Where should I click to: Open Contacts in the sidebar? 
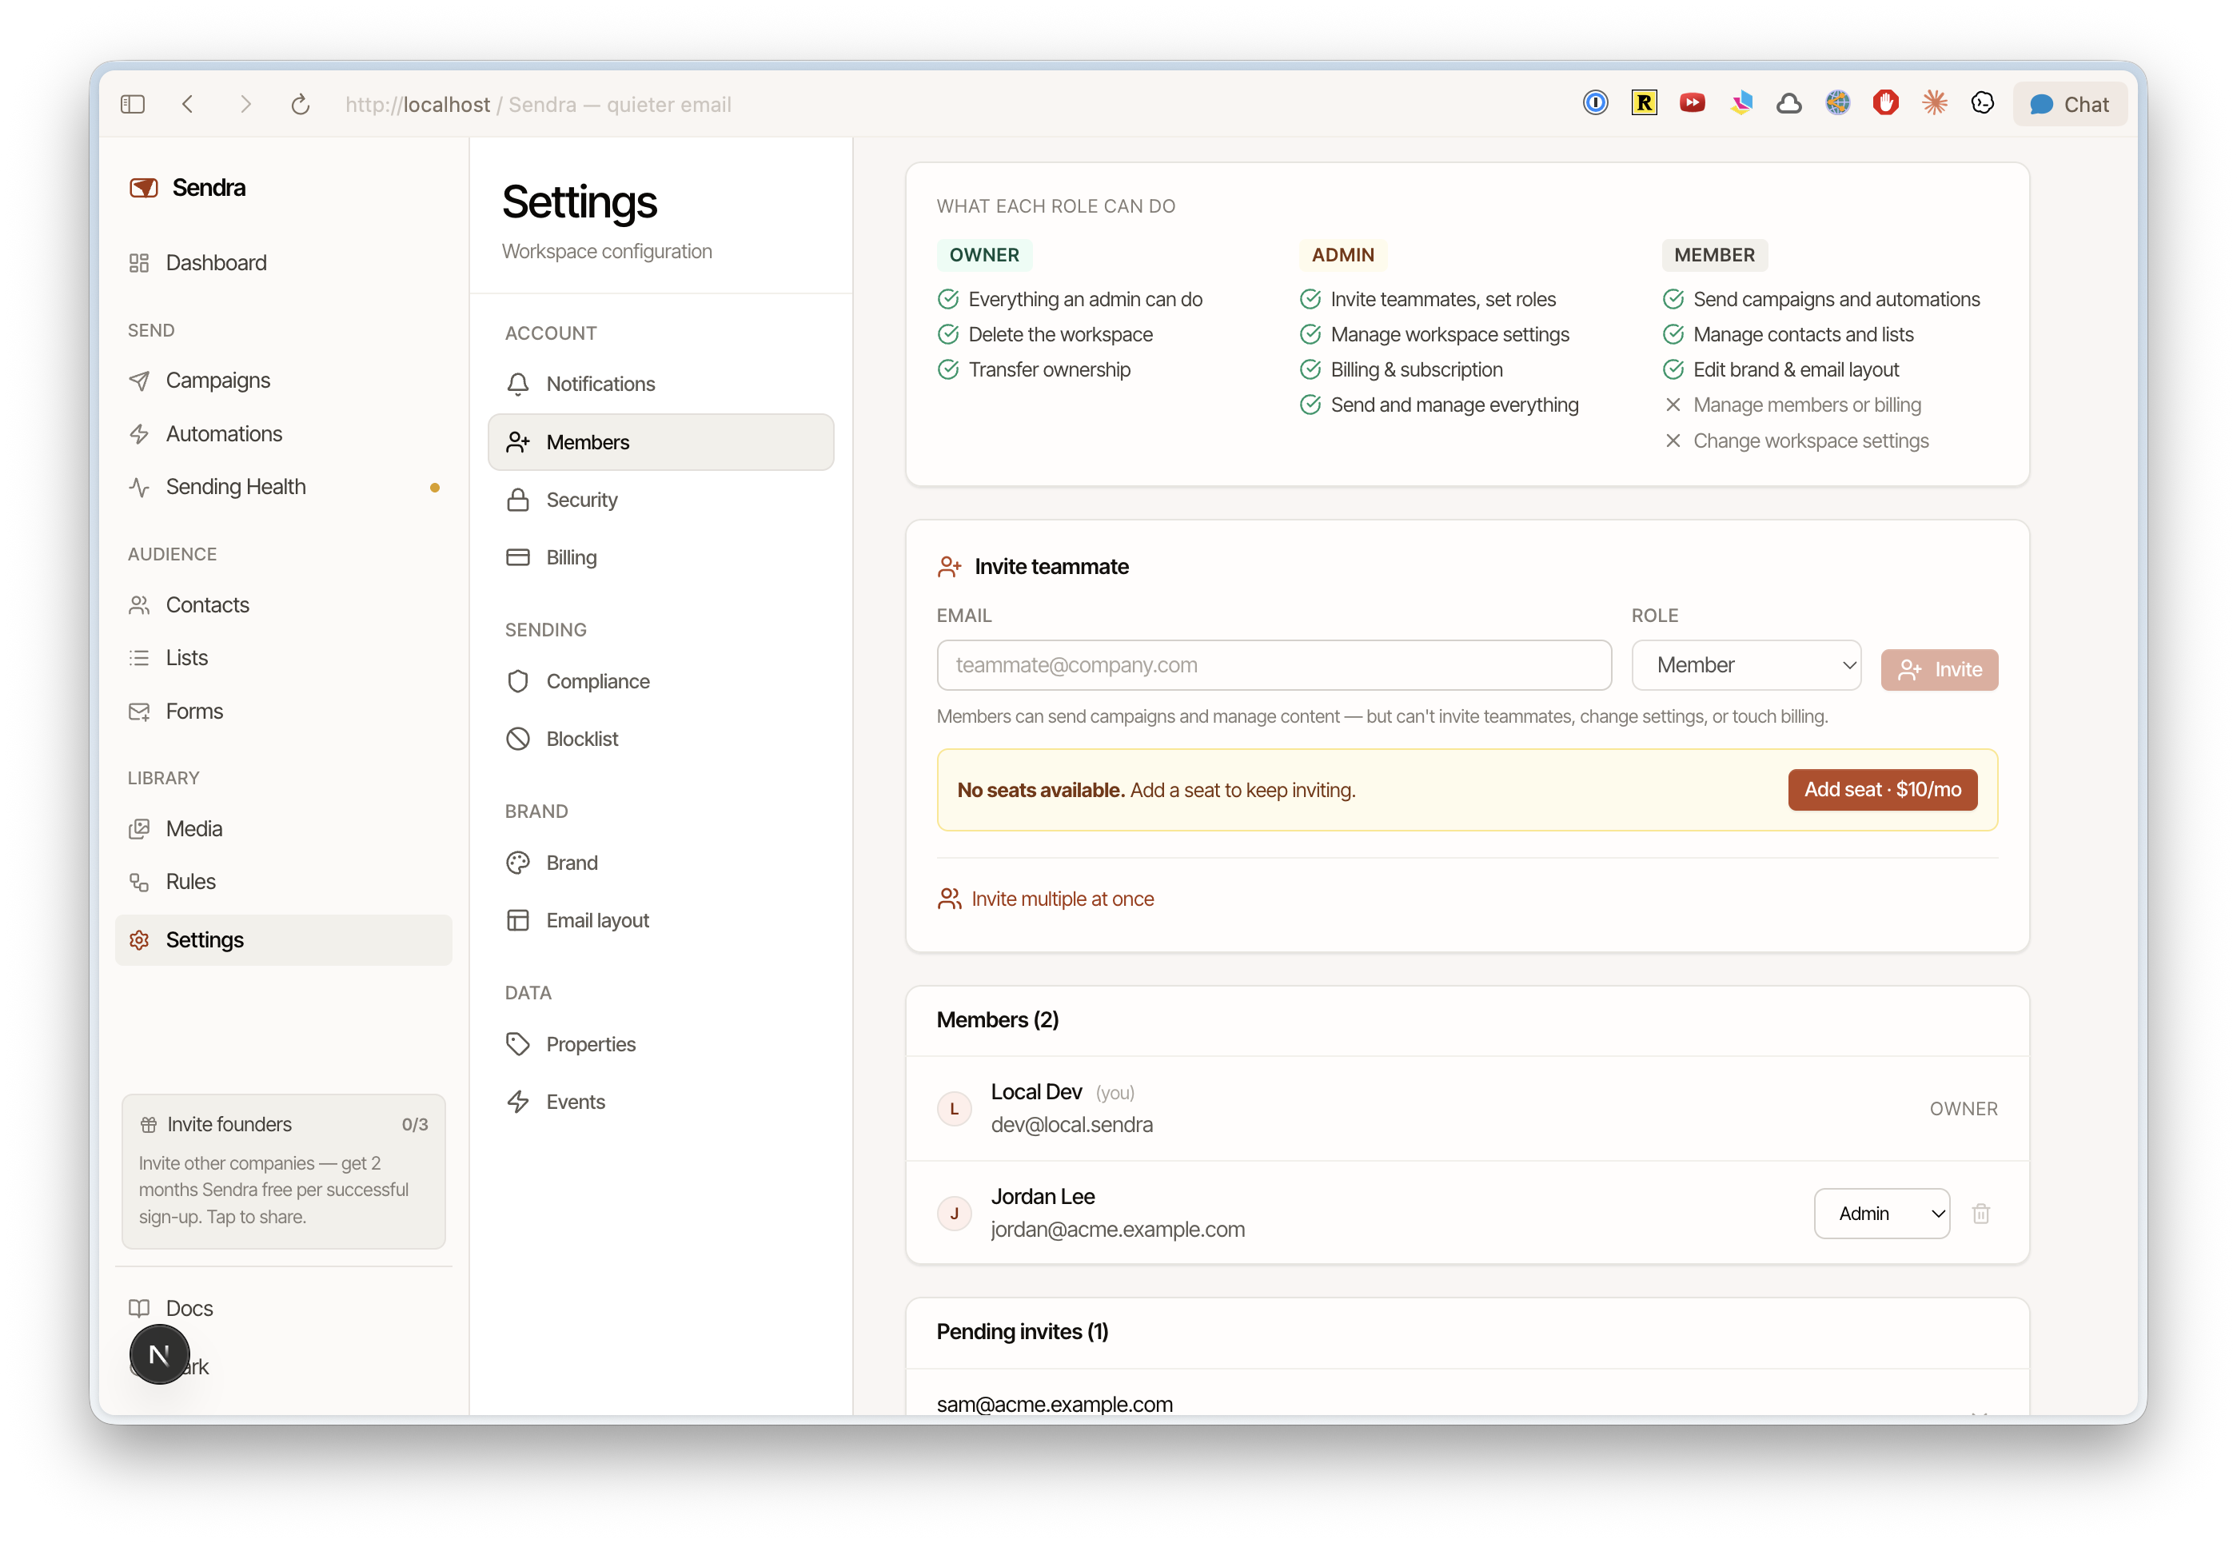(x=283, y=605)
